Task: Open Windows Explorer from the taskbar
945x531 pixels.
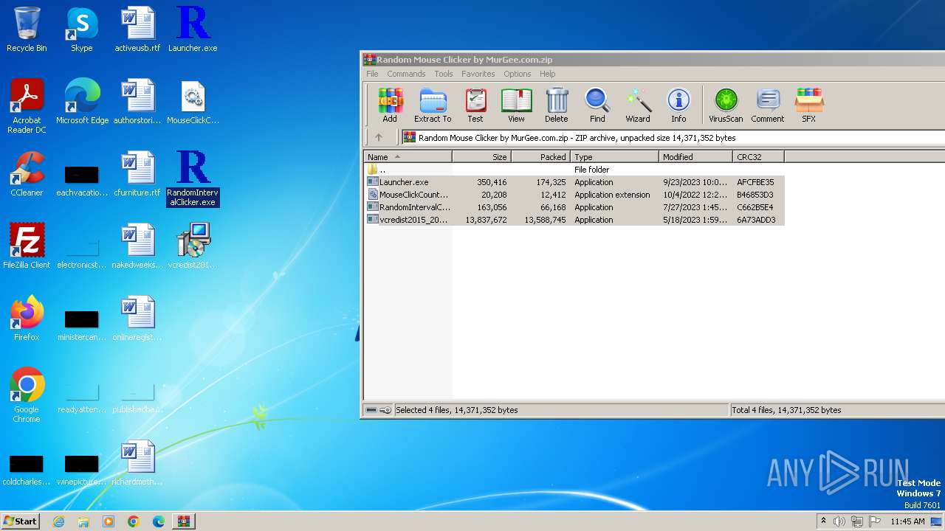Action: 83,521
